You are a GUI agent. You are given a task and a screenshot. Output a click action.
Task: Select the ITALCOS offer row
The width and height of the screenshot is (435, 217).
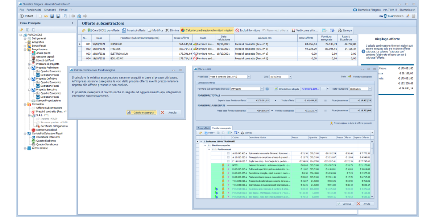(217, 49)
